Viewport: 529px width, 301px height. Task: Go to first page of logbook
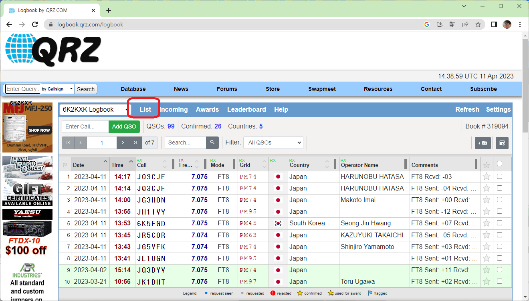point(68,142)
